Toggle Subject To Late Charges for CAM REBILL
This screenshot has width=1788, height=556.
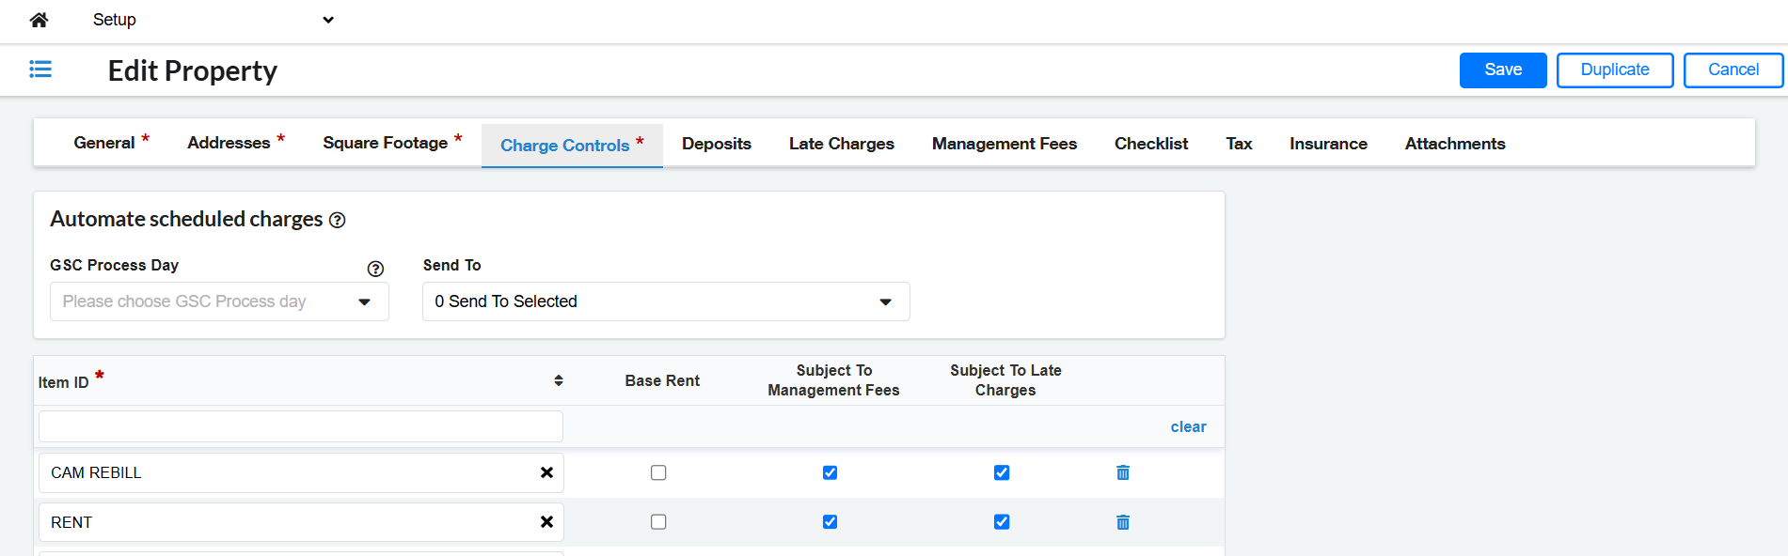pos(1002,472)
